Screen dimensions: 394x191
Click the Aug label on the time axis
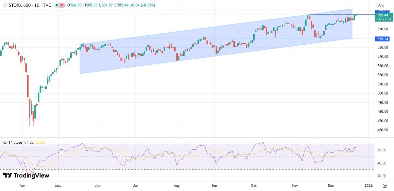tap(176, 186)
